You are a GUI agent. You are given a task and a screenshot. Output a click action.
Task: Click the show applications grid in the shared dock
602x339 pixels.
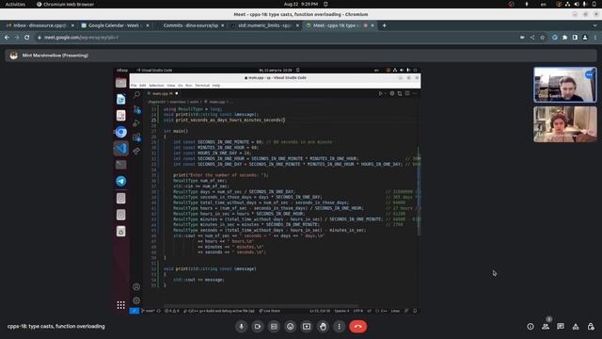(x=121, y=305)
